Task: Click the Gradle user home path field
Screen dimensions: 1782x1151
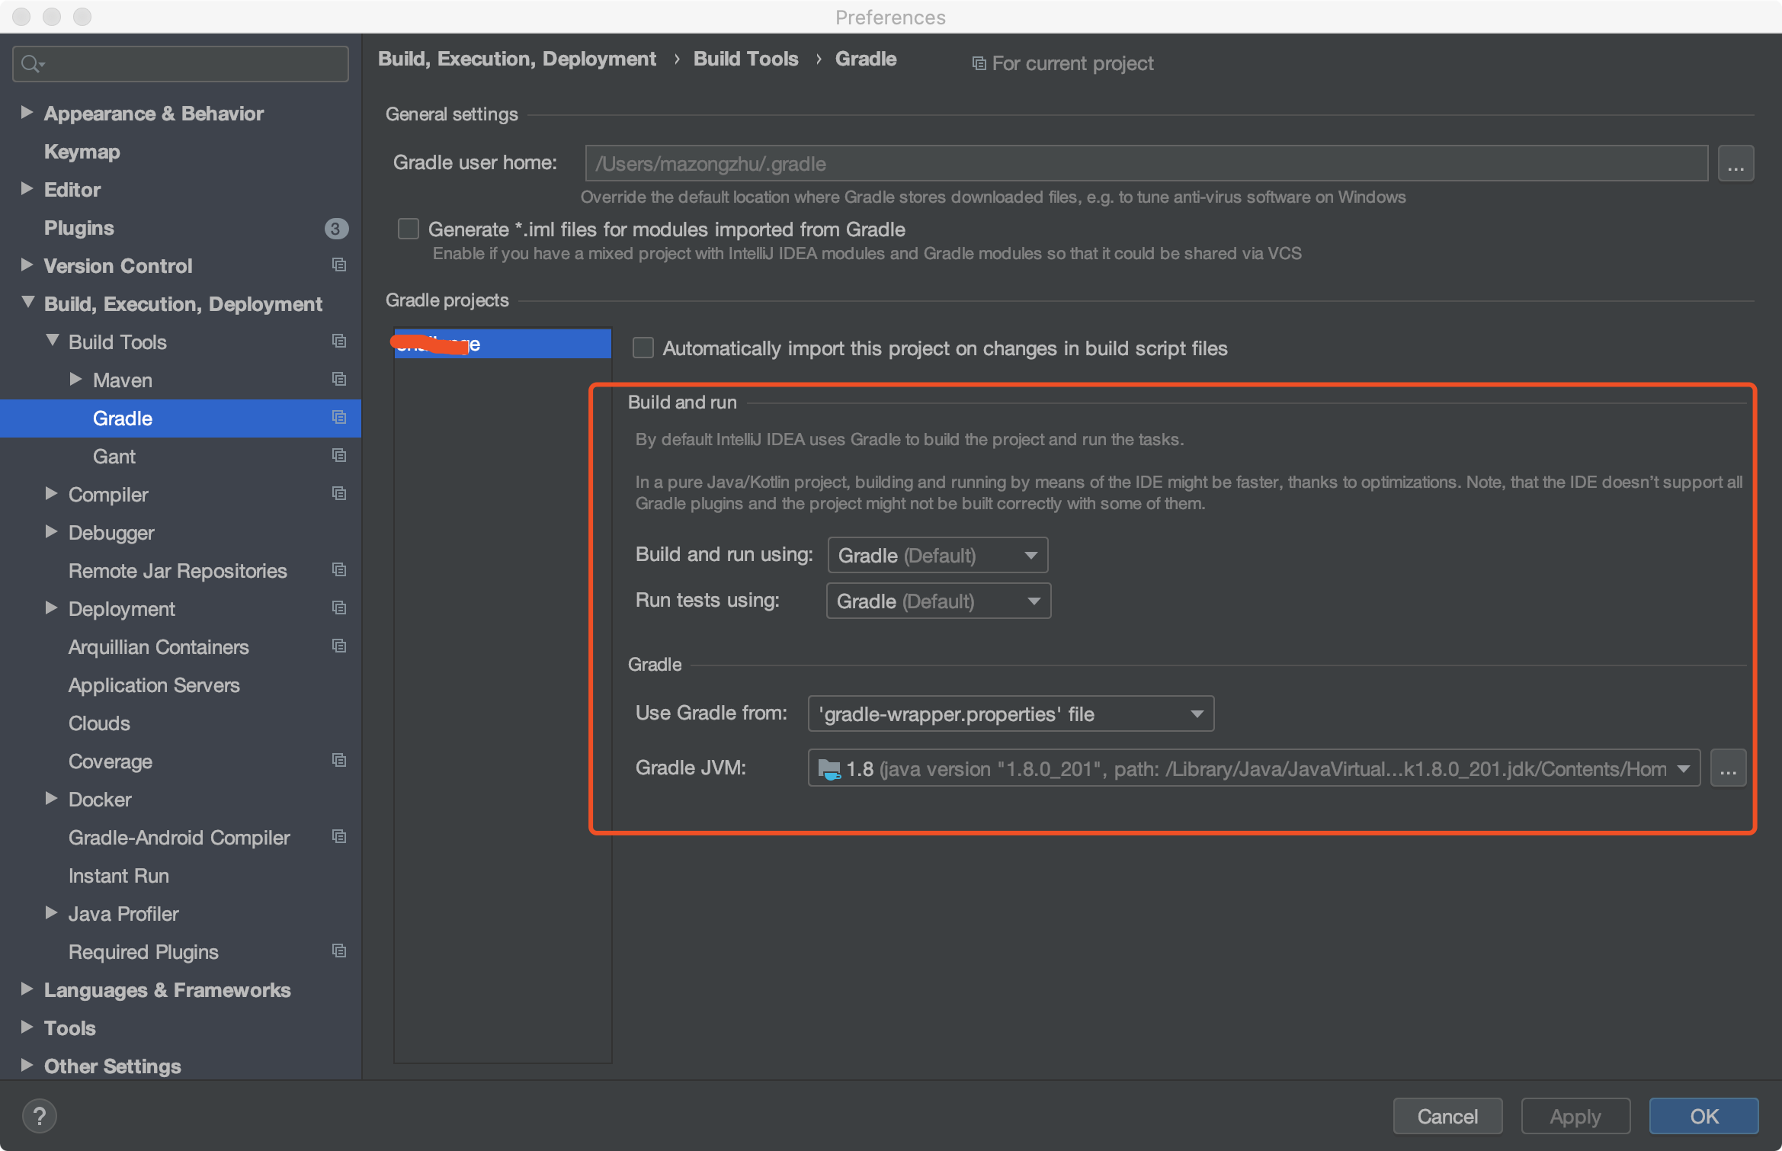Action: pyautogui.click(x=1146, y=164)
